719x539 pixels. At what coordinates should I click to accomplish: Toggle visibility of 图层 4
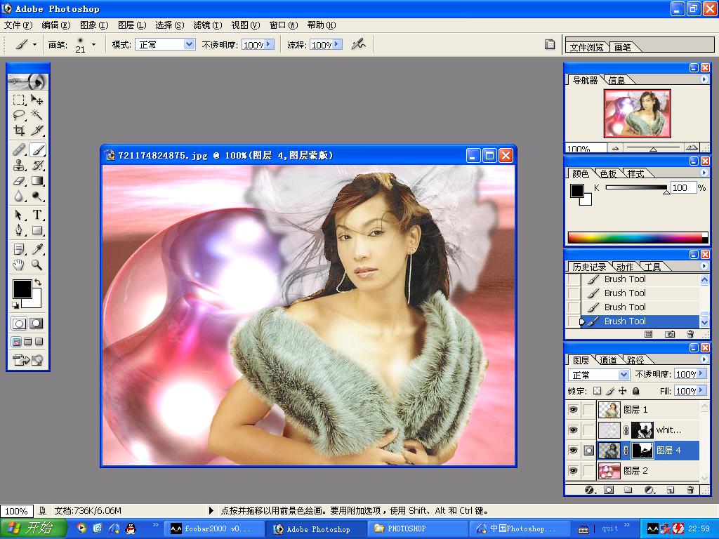click(x=573, y=451)
